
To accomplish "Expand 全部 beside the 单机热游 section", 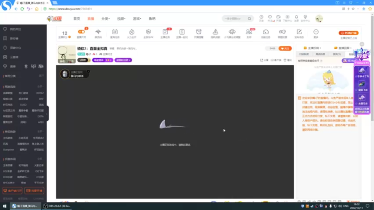I will click(40, 132).
